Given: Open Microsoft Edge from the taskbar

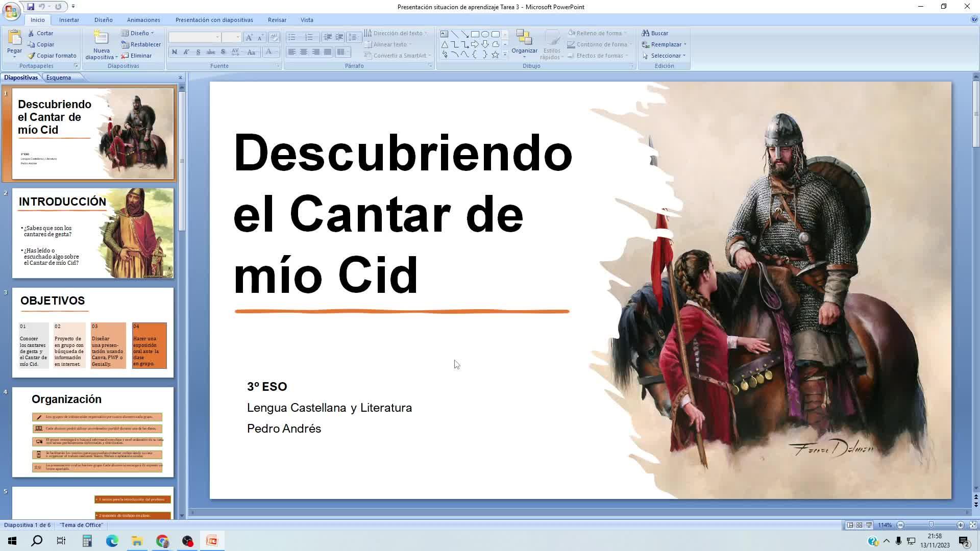Looking at the screenshot, I should pos(112,541).
